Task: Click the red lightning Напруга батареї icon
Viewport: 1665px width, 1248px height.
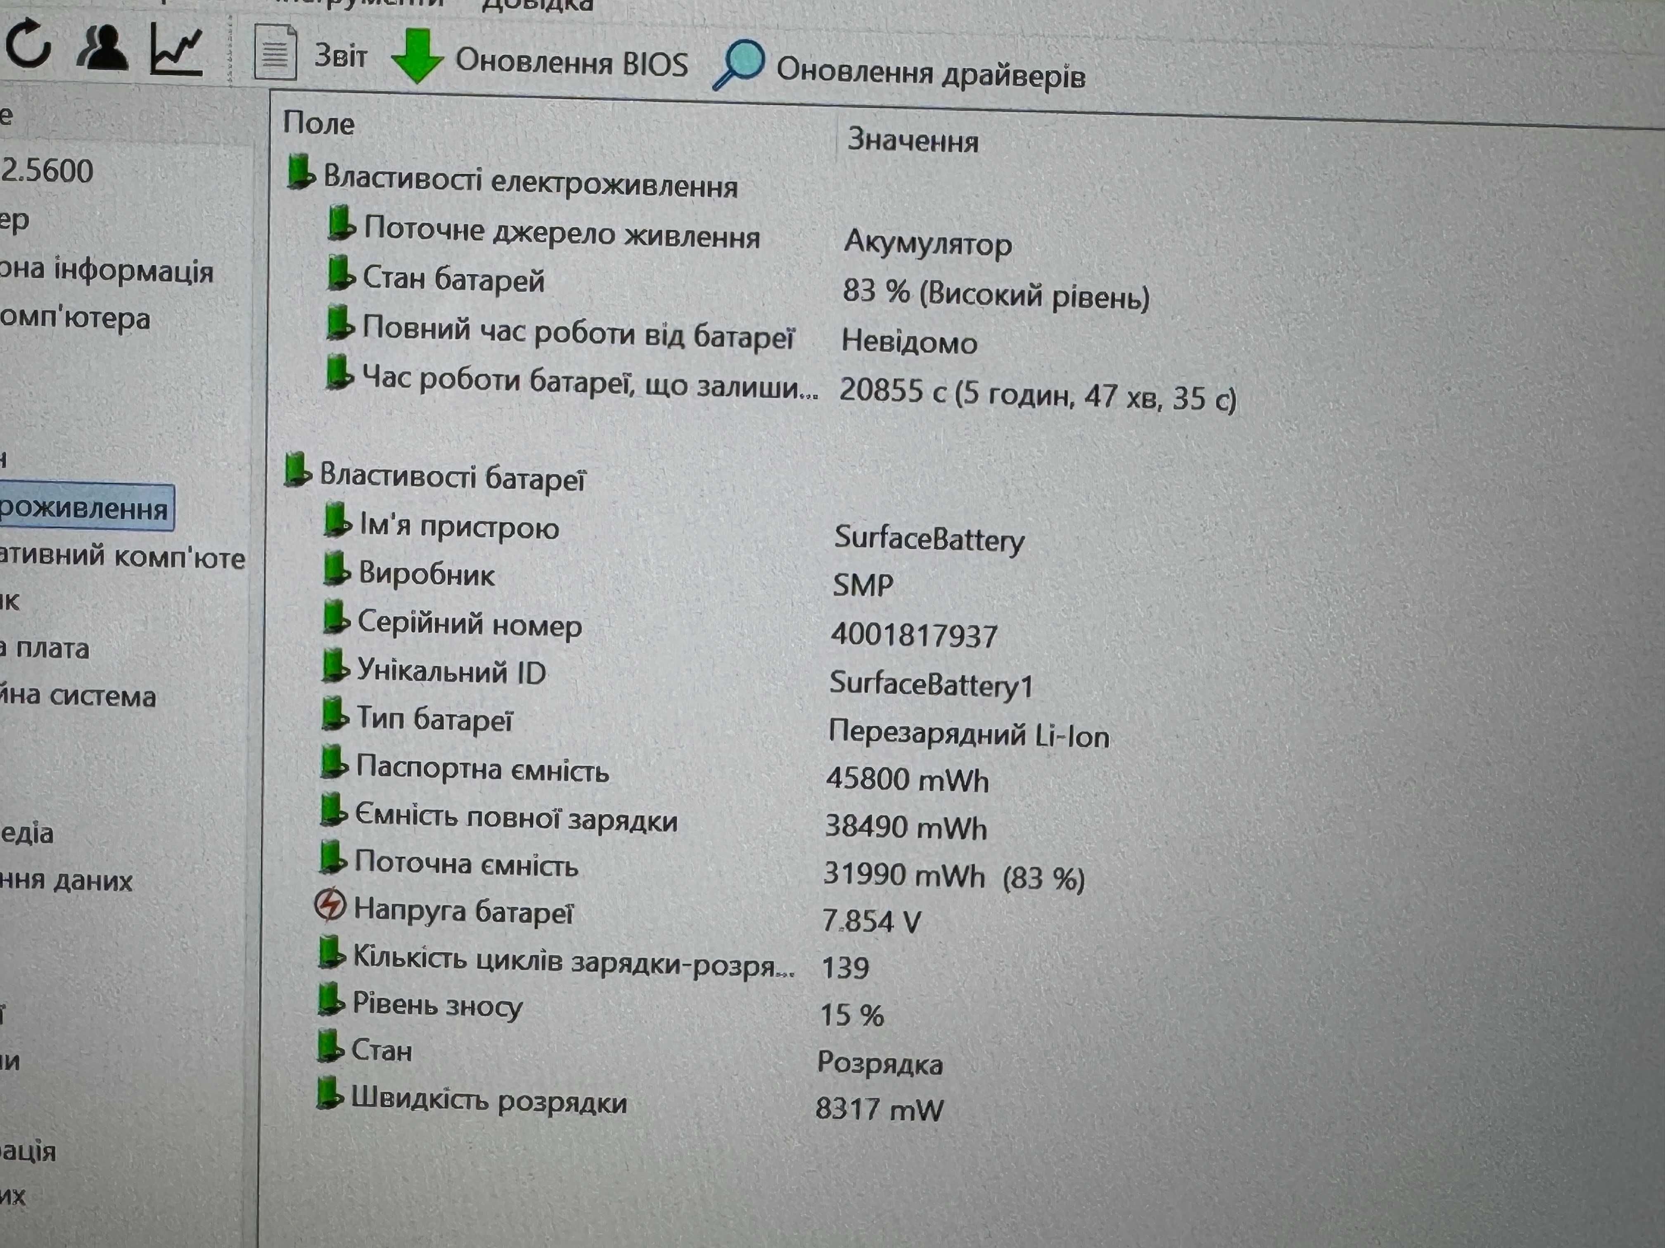Action: pyautogui.click(x=330, y=906)
